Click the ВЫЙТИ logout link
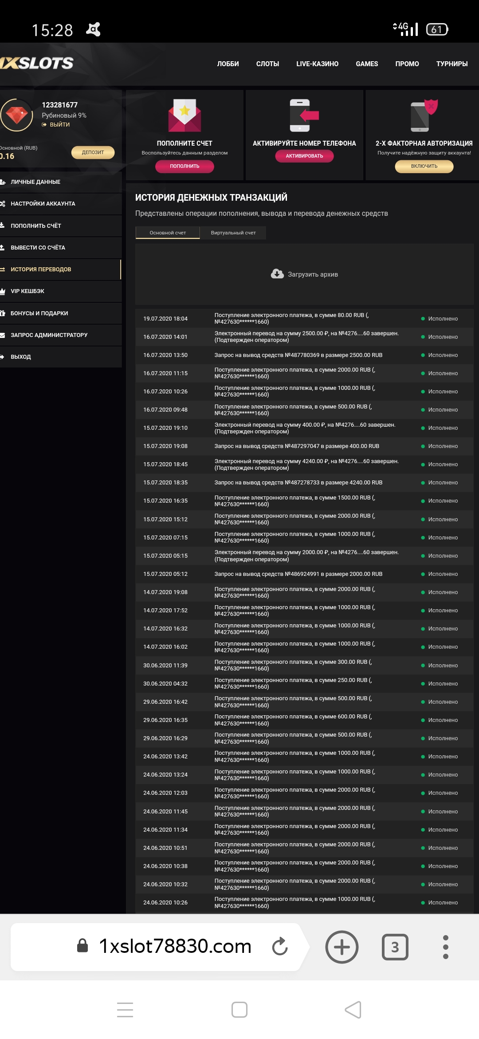479x1039 pixels. pyautogui.click(x=59, y=125)
